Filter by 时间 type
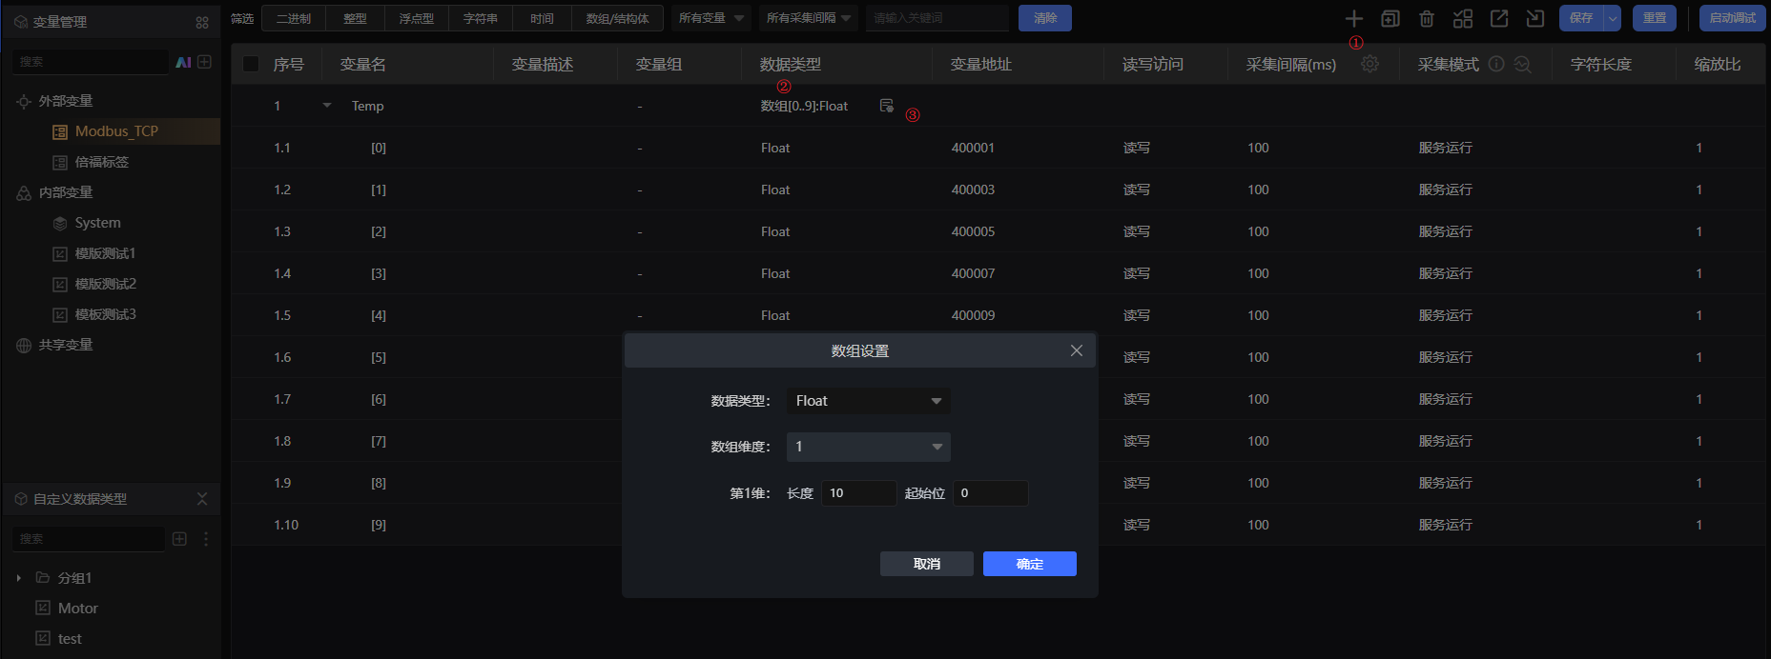This screenshot has height=659, width=1771. [542, 18]
